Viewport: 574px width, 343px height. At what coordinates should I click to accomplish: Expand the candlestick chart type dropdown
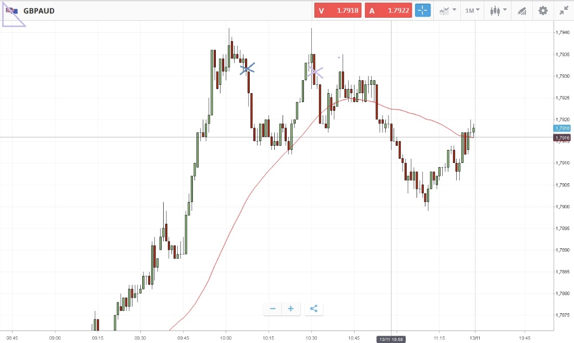(498, 10)
